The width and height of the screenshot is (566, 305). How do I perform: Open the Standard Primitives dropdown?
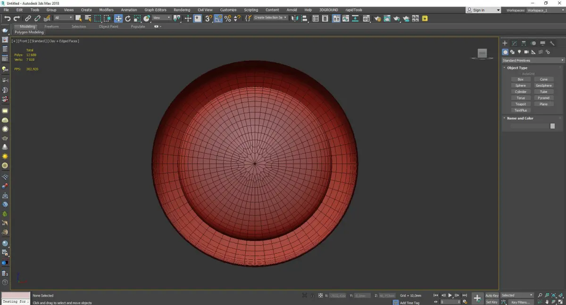tap(533, 60)
